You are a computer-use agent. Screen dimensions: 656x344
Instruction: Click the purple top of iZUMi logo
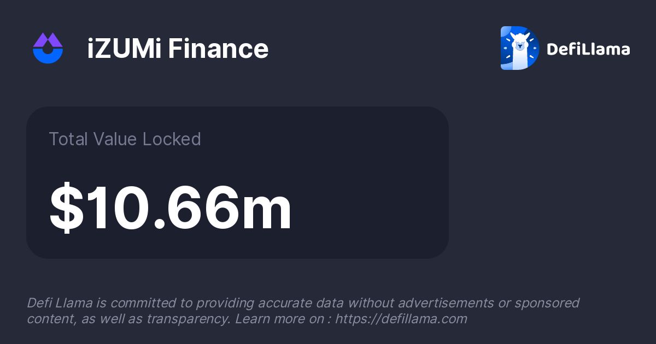(x=48, y=39)
